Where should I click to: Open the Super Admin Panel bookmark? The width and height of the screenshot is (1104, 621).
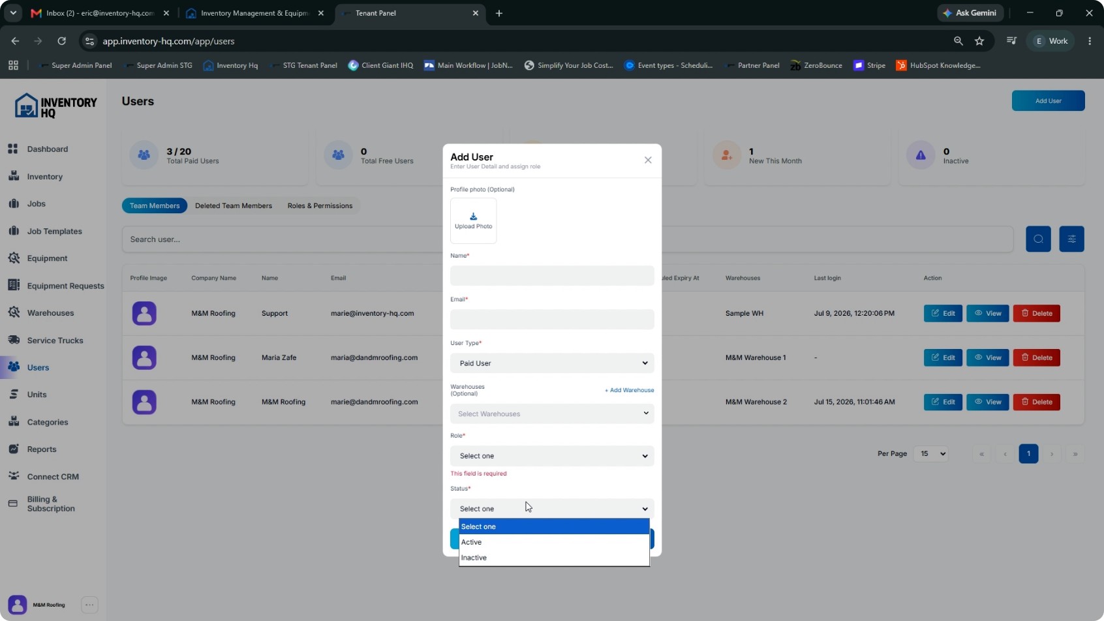tap(74, 65)
